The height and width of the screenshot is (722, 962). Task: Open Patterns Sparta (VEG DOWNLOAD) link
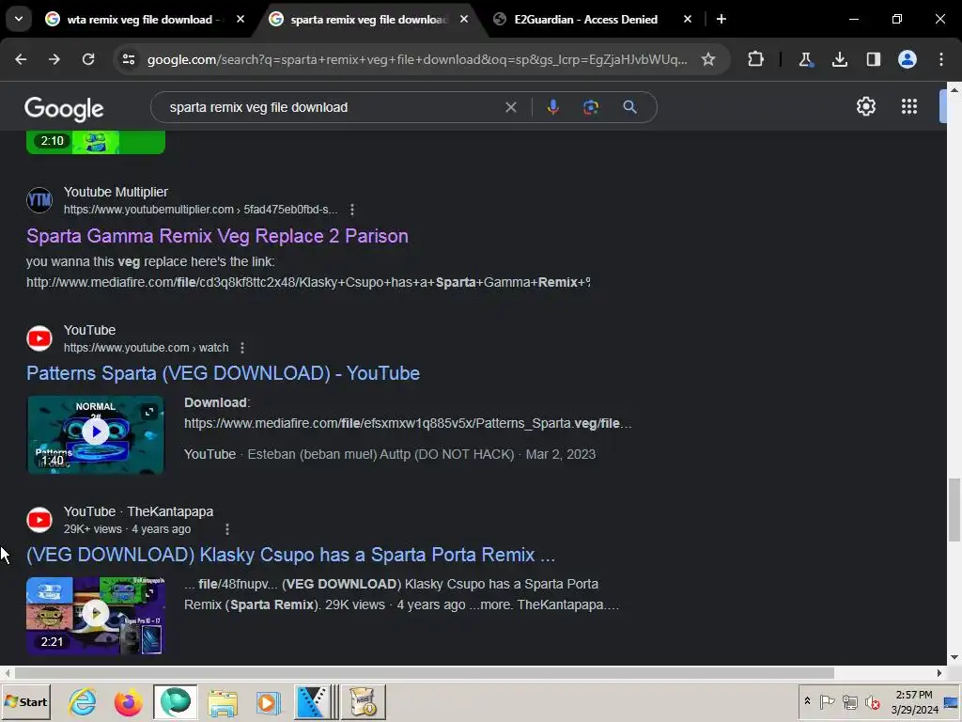[223, 373]
